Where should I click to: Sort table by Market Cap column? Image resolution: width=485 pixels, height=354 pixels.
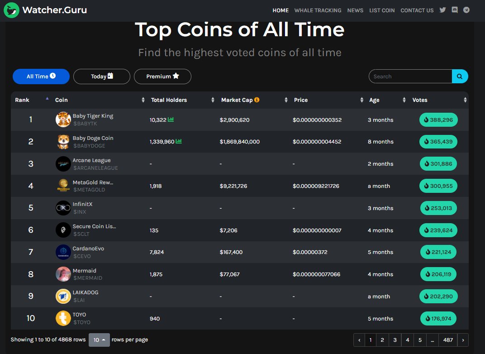pos(254,100)
